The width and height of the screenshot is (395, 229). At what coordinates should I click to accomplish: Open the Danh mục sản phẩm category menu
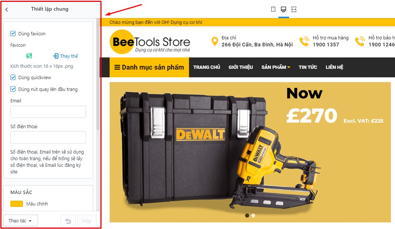click(149, 67)
